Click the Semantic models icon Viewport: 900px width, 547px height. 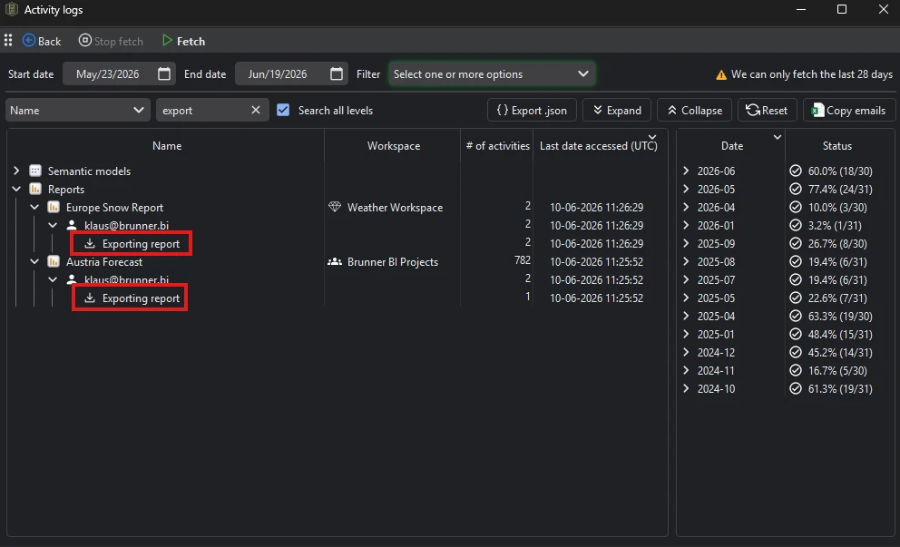tap(35, 171)
